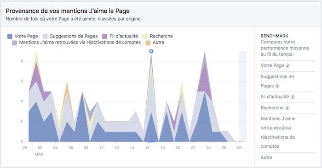Click the highlighted data point marker at peak
The height and width of the screenshot is (168, 322).
pyautogui.click(x=151, y=51)
